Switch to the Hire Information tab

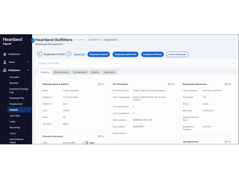(x=61, y=72)
